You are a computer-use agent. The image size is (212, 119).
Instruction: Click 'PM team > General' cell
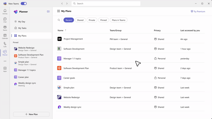[x=118, y=39]
